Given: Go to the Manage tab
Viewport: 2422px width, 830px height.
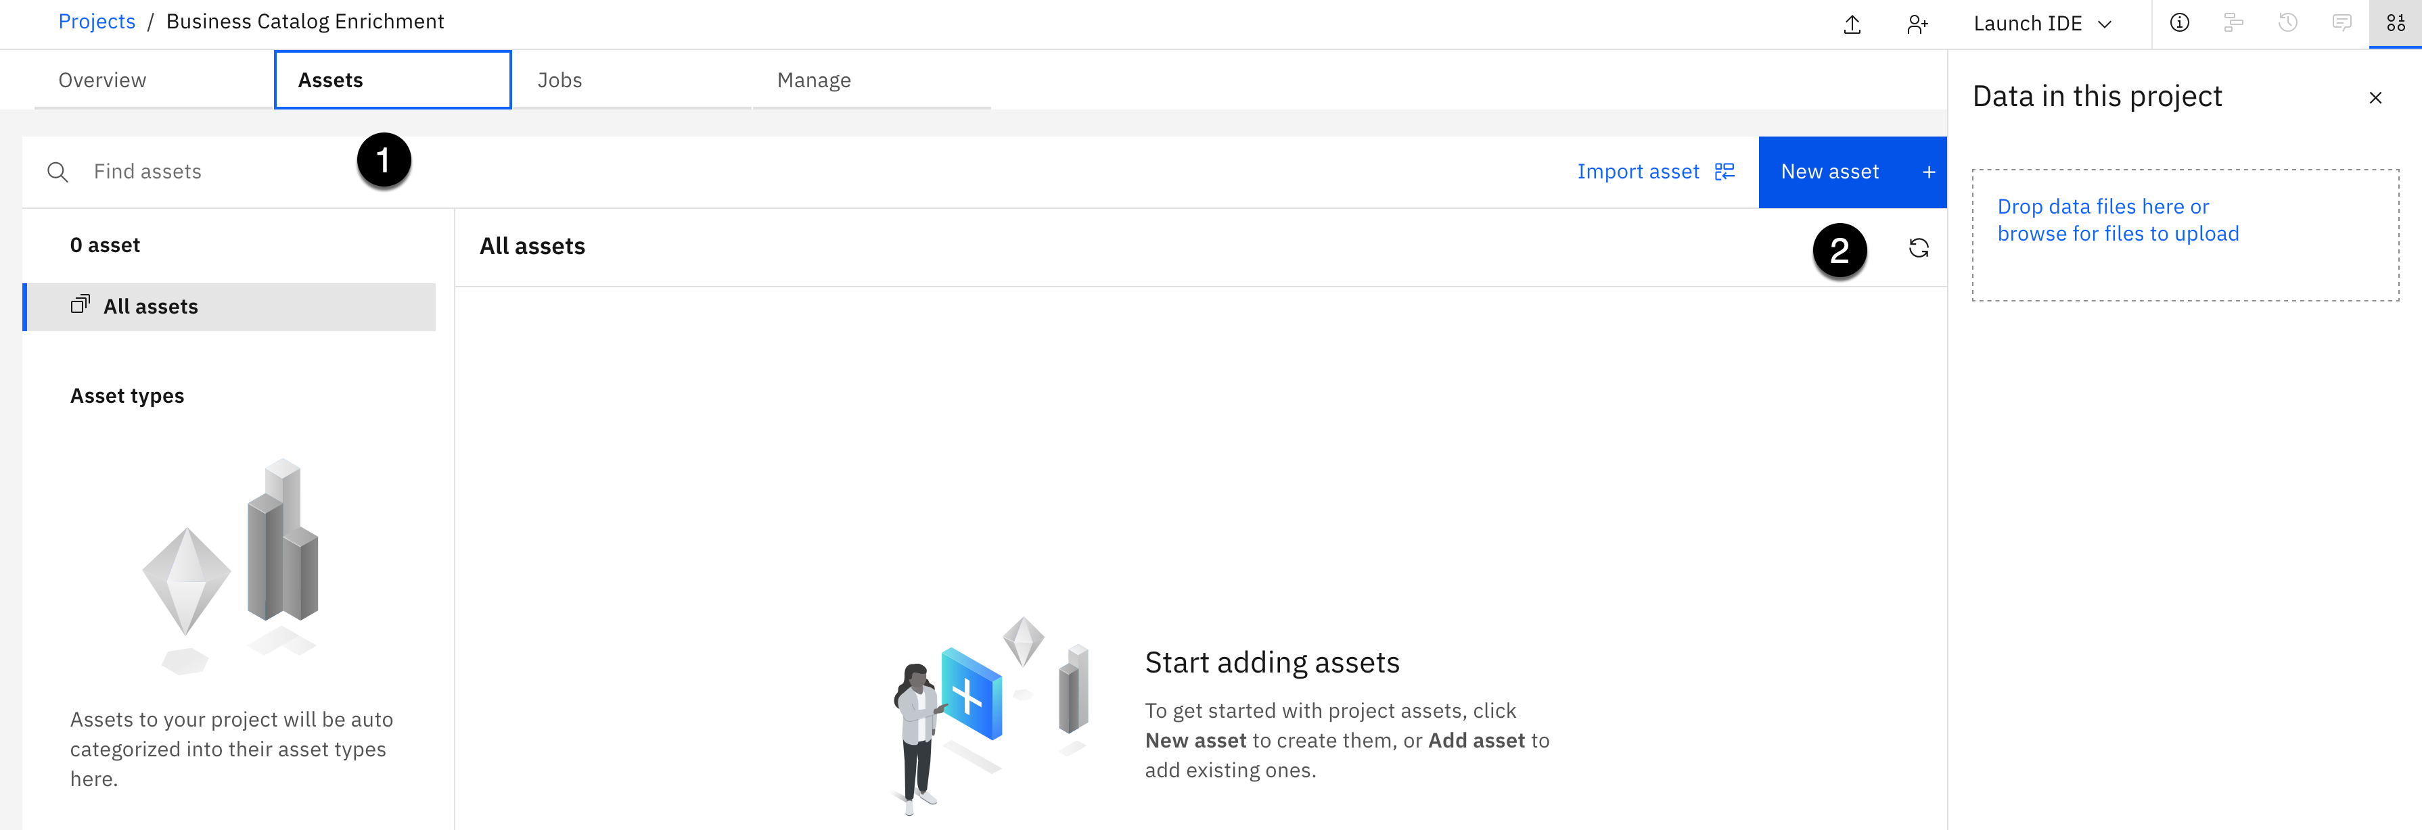Looking at the screenshot, I should 813,80.
